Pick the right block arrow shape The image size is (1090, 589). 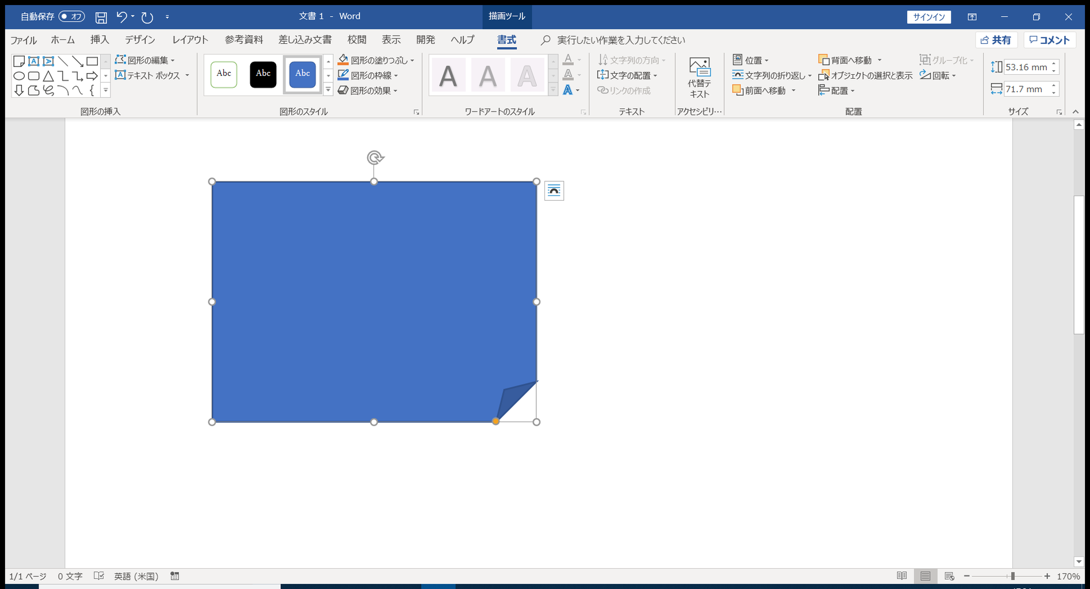92,76
